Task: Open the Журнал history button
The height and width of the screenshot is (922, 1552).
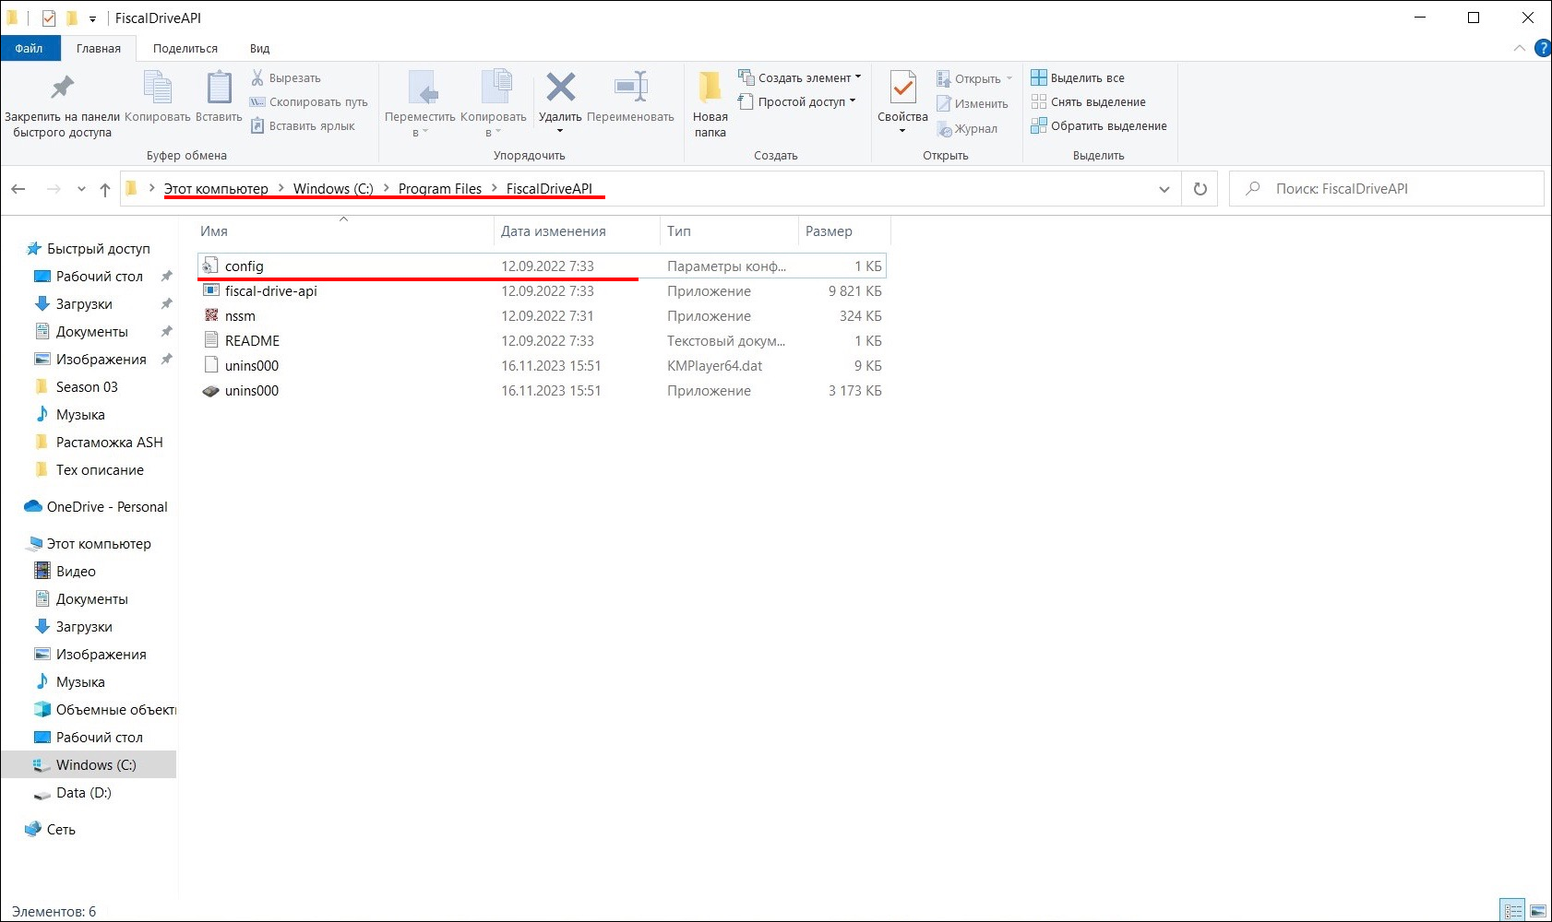Action: pos(967,128)
